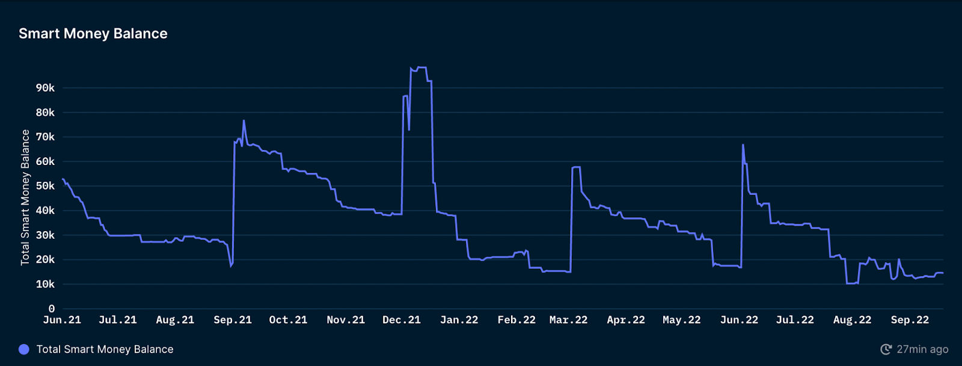
Task: Select the Mar.22 x-axis label
Action: pos(568,320)
